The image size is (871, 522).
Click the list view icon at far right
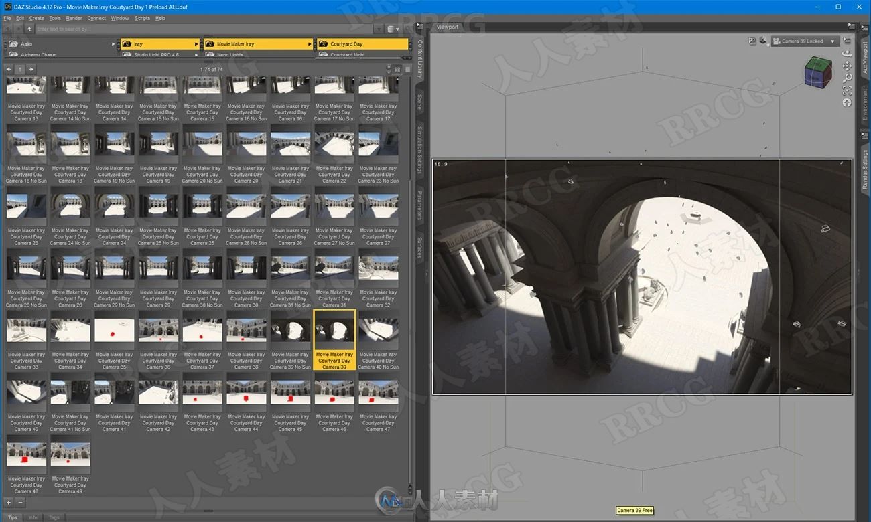tap(407, 69)
